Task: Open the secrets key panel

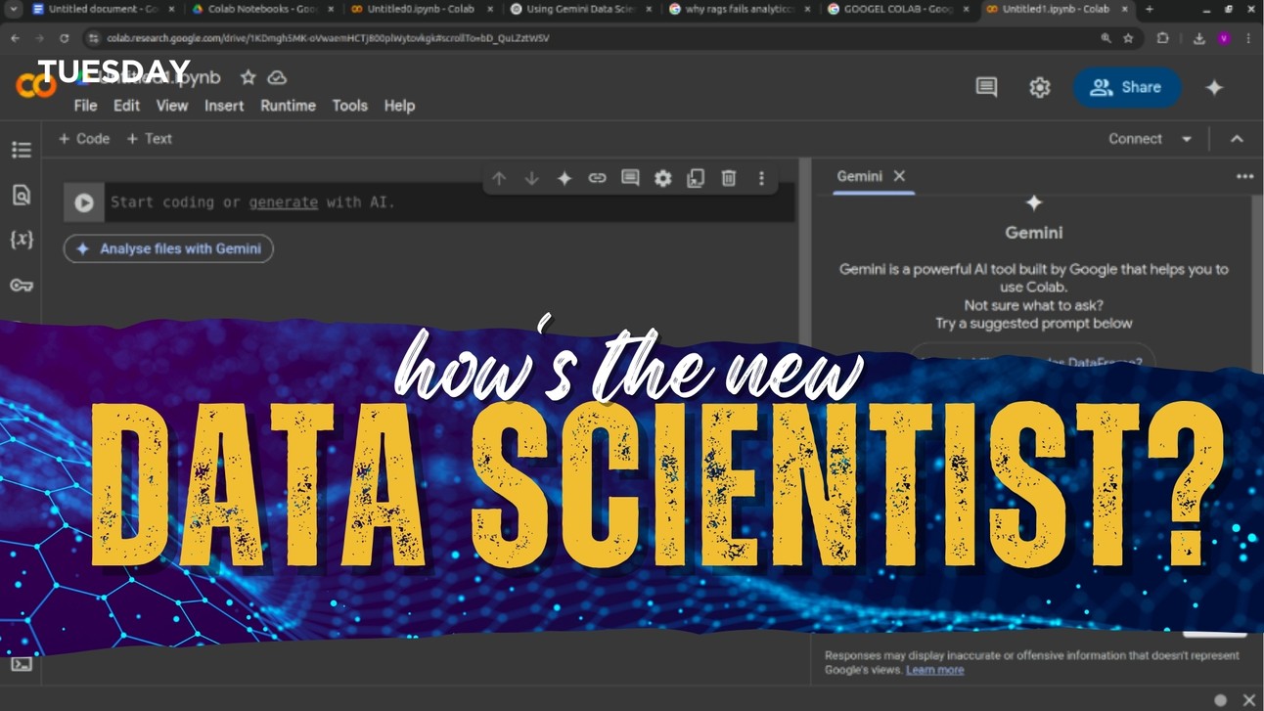Action: [22, 286]
